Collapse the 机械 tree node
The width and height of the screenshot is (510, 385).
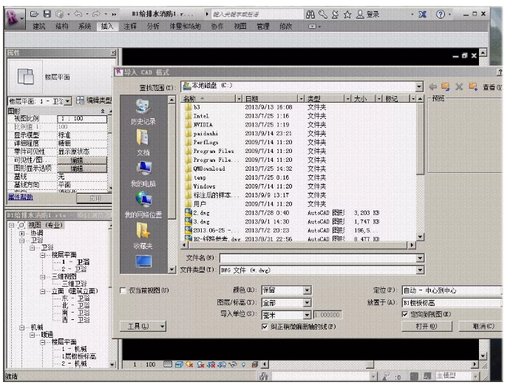pyautogui.click(x=21, y=327)
